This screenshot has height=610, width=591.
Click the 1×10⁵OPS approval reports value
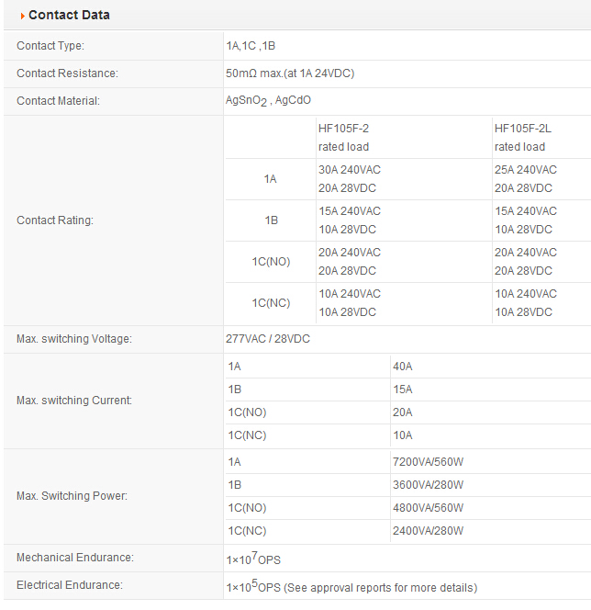click(351, 586)
